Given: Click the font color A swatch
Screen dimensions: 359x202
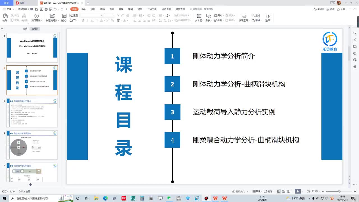Looking at the screenshot, I should point(101,20).
